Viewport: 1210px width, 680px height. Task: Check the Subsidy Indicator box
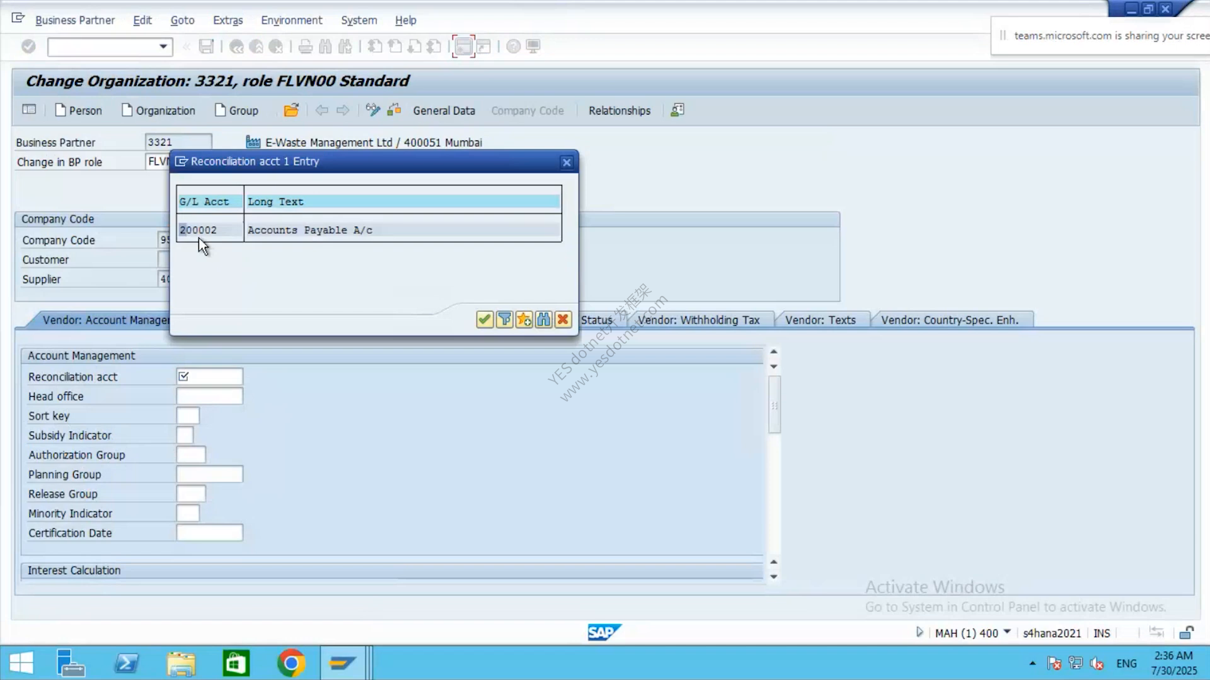[x=185, y=435]
